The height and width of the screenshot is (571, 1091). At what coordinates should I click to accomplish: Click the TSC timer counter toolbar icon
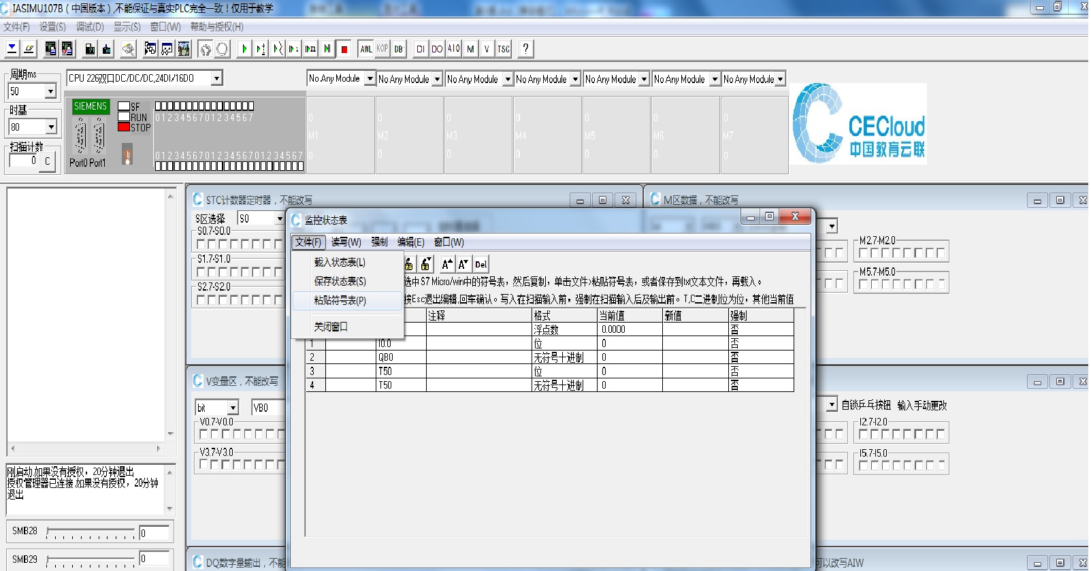pyautogui.click(x=503, y=49)
